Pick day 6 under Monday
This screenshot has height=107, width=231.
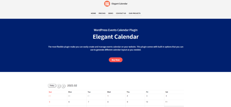[x=77, y=103]
